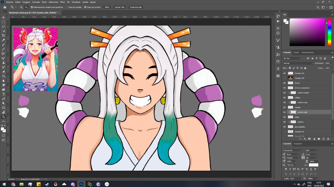Open the Inglês - EUA language dropdown
The width and height of the screenshot is (334, 187).
pos(293,178)
